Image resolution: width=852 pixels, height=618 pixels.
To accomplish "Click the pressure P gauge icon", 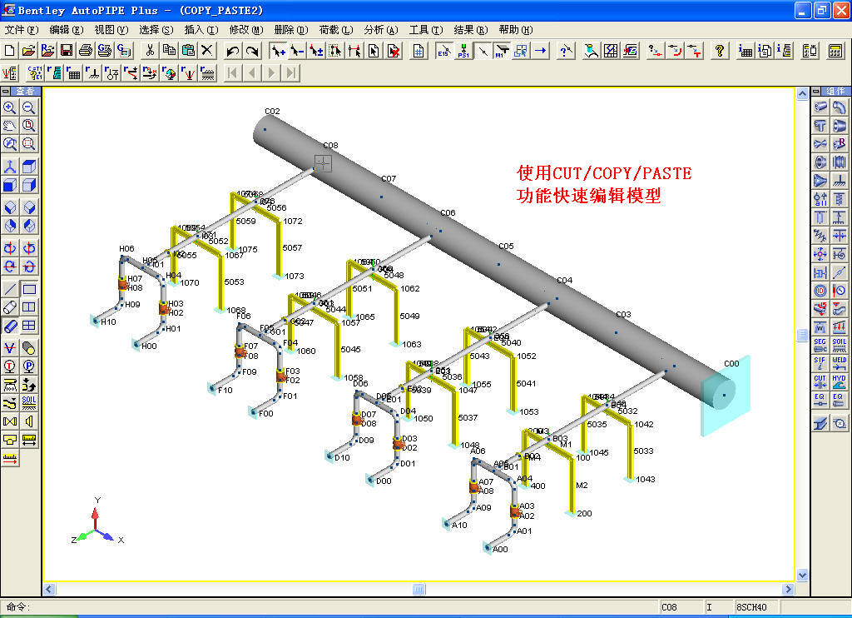I will click(29, 366).
